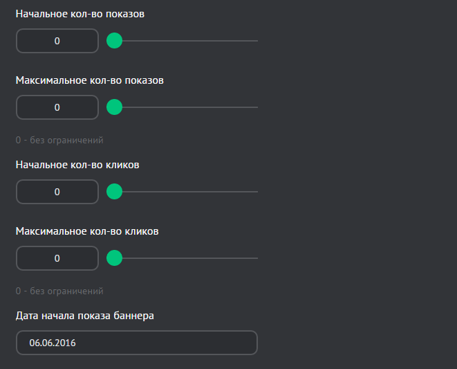Click the Максимальное кол-во кликов green knob

(x=115, y=258)
